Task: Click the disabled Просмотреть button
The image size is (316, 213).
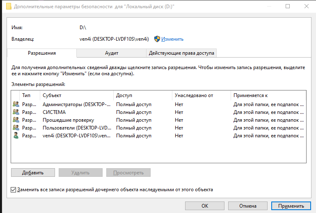Action: (x=128, y=173)
